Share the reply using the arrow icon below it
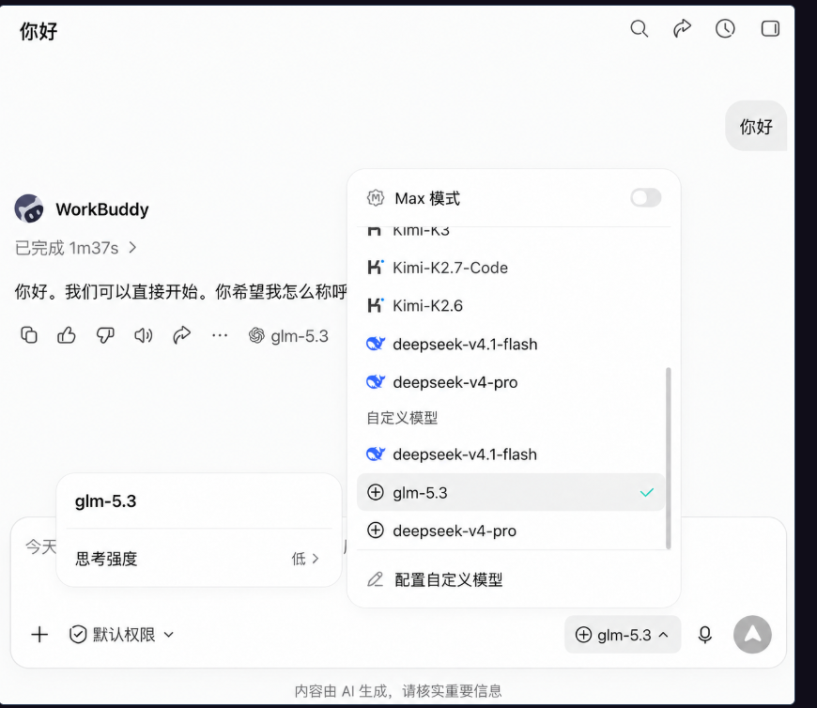Screen dimensions: 817x708 tap(182, 335)
